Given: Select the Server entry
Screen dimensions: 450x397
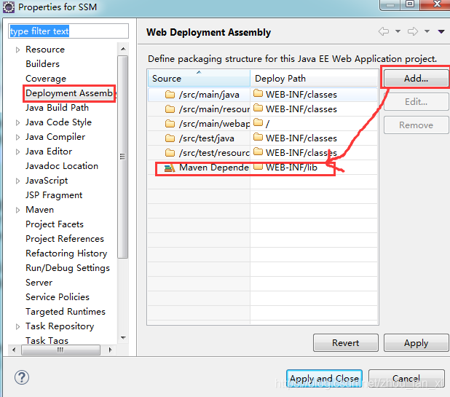Looking at the screenshot, I should [39, 283].
